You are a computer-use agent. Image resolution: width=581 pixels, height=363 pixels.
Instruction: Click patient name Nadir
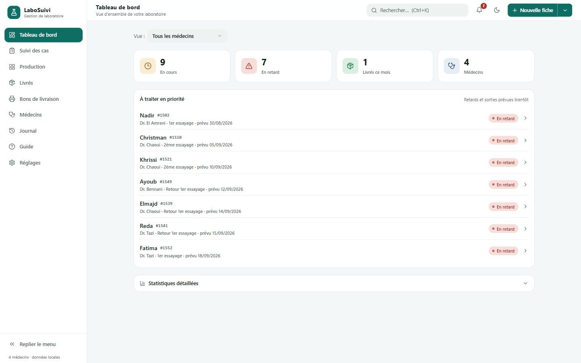coord(147,115)
